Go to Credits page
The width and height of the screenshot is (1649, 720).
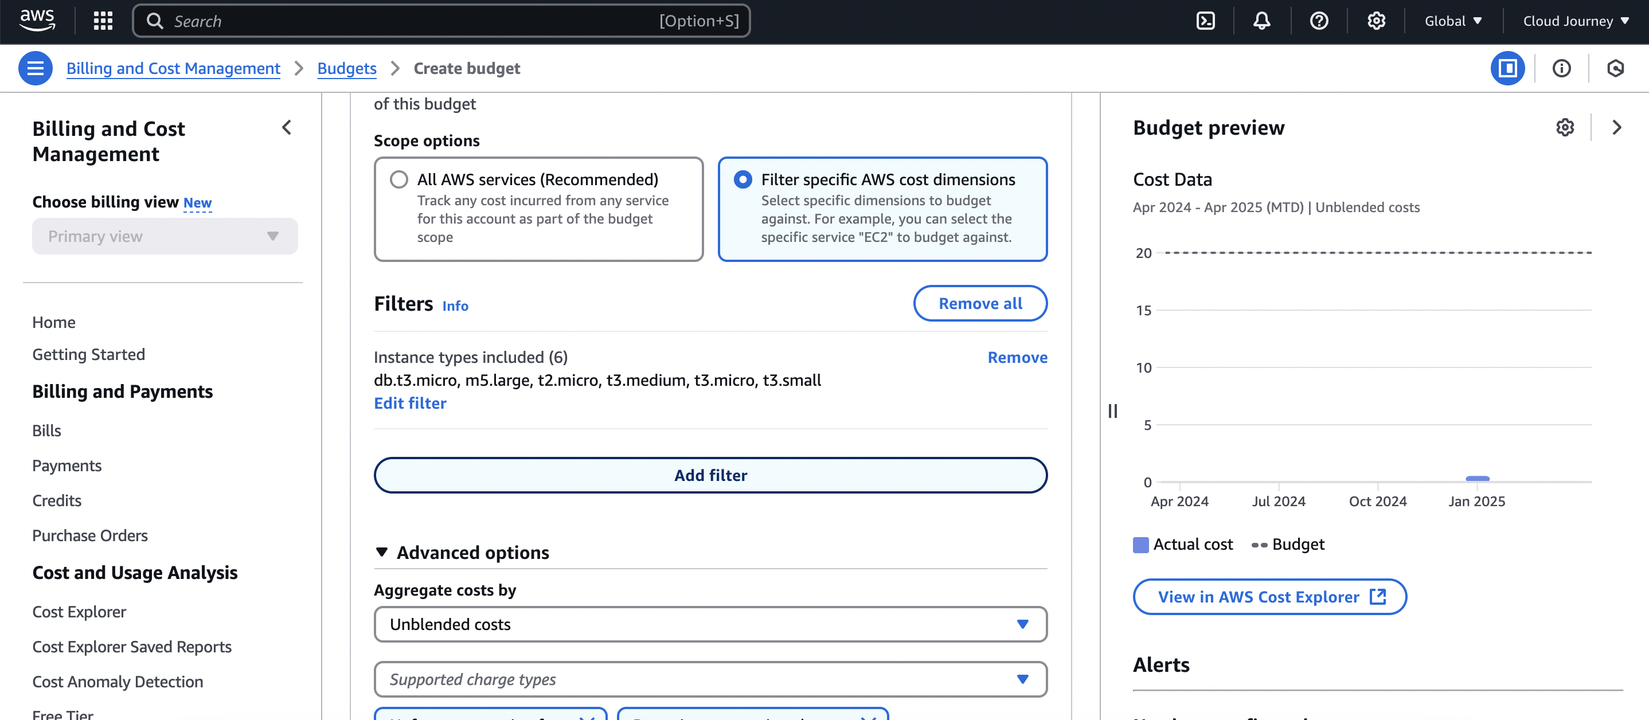tap(56, 500)
